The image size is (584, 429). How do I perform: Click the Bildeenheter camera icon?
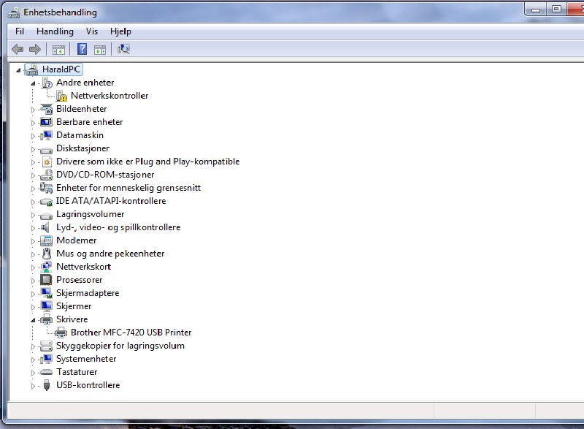coord(47,109)
